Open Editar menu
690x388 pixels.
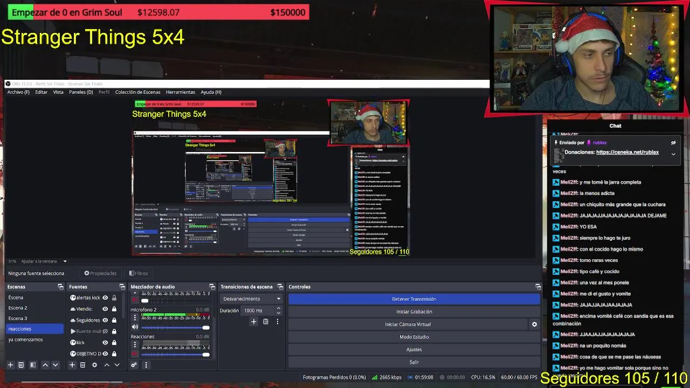pyautogui.click(x=42, y=92)
